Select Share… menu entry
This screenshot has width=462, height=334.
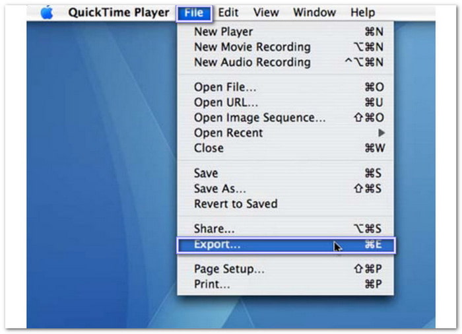point(285,228)
